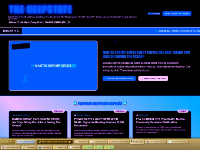Click the long network name subtitle text
200x150 pixels.
point(72,18)
